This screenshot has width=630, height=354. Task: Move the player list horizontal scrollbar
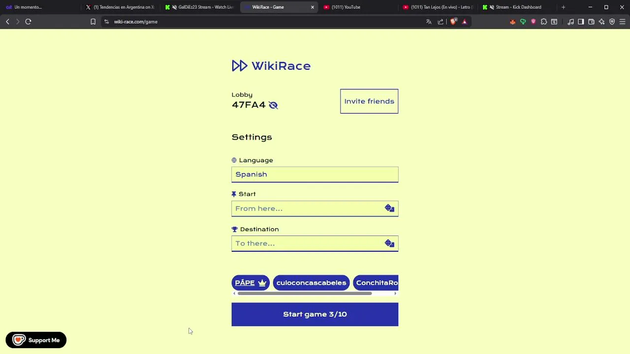(x=305, y=294)
